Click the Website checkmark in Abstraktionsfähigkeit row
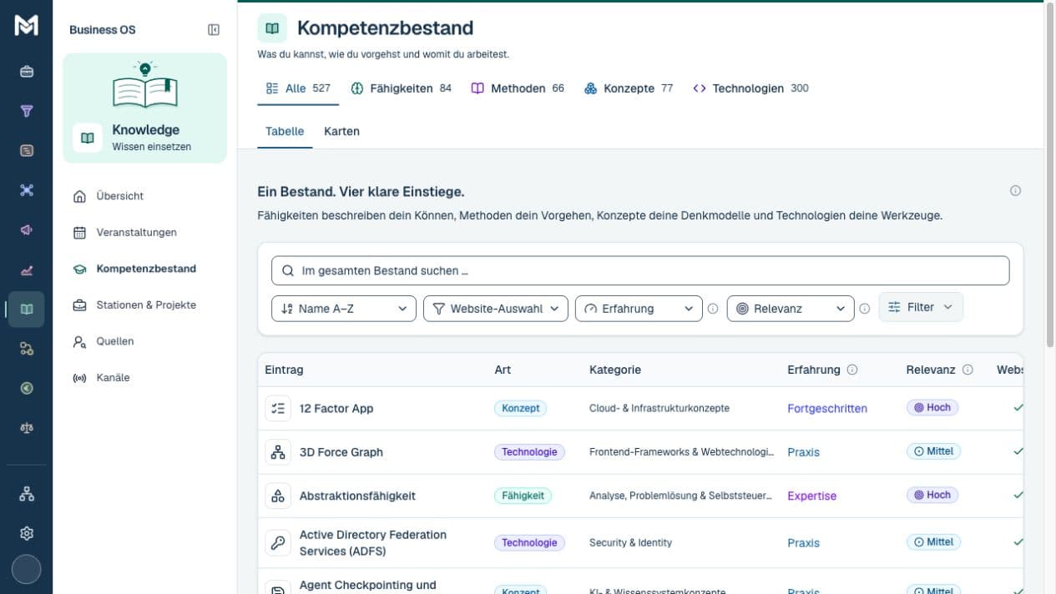 coord(1018,495)
